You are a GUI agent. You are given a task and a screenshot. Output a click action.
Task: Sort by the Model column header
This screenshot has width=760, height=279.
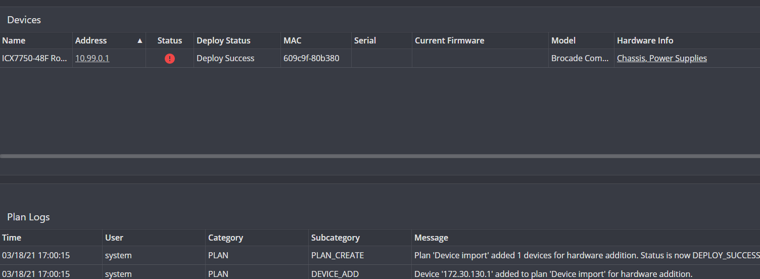(563, 41)
